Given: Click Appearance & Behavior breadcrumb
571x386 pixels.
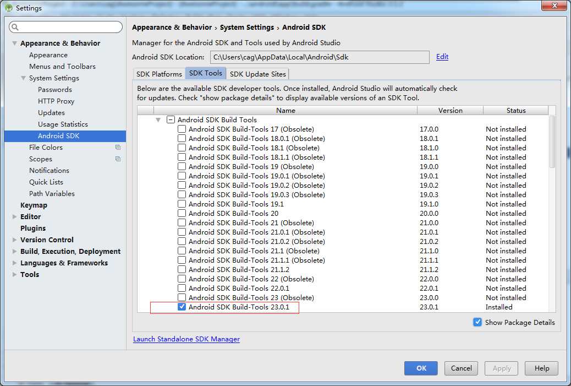Looking at the screenshot, I should pyautogui.click(x=172, y=28).
